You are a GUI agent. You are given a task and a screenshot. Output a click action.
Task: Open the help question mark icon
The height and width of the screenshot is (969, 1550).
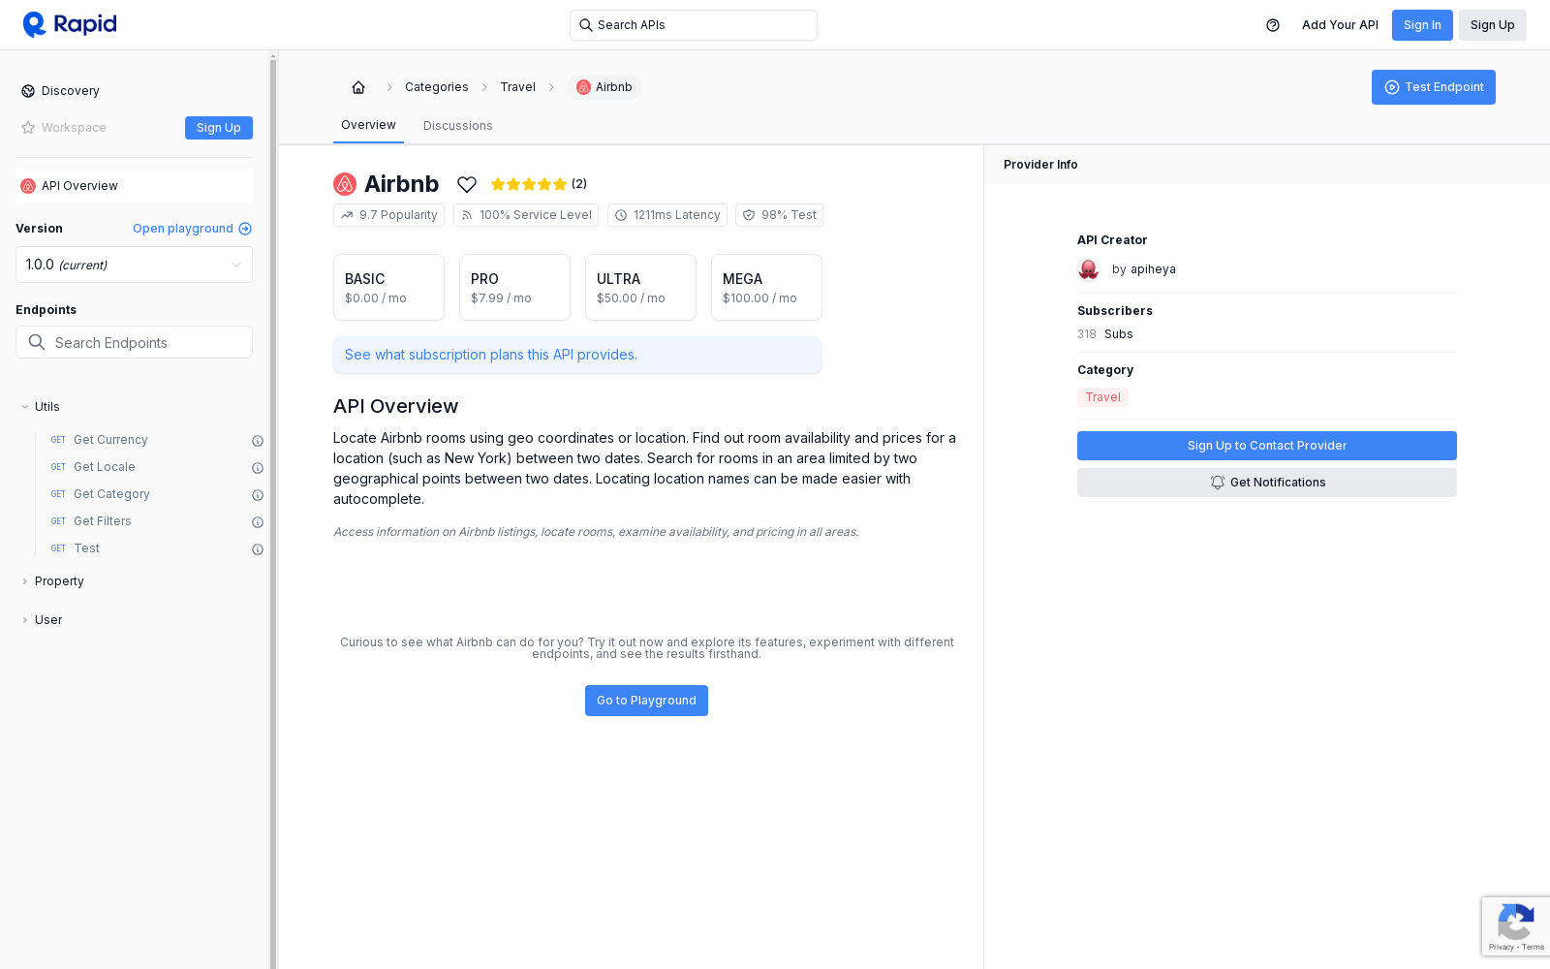point(1273,25)
